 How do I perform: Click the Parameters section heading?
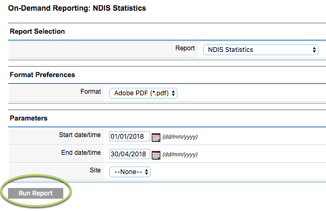click(28, 118)
